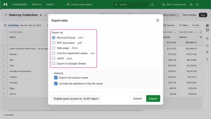
Task: Click the paint roller format icon
Action: point(207,52)
